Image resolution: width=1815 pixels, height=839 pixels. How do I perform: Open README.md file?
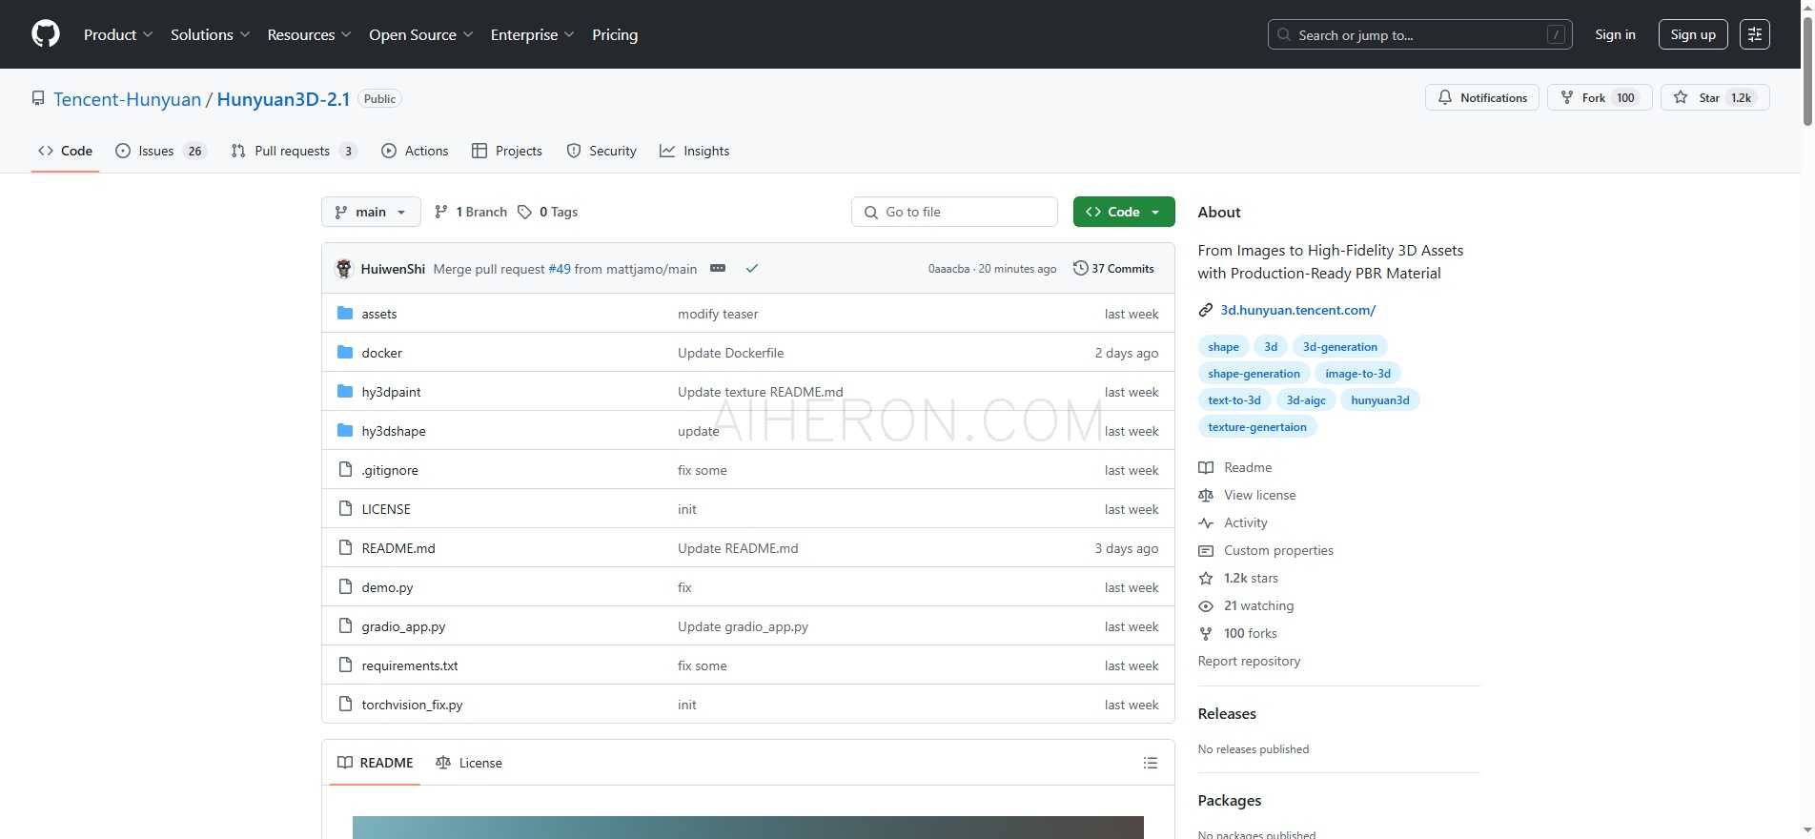tap(398, 548)
